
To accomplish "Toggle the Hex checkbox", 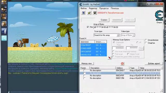I will pos(88,27).
